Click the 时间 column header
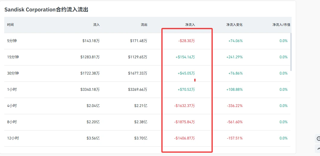 click(10, 25)
